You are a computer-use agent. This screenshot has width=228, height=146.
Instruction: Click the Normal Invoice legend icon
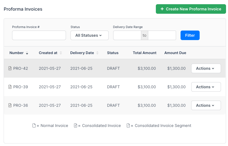tap(34, 126)
